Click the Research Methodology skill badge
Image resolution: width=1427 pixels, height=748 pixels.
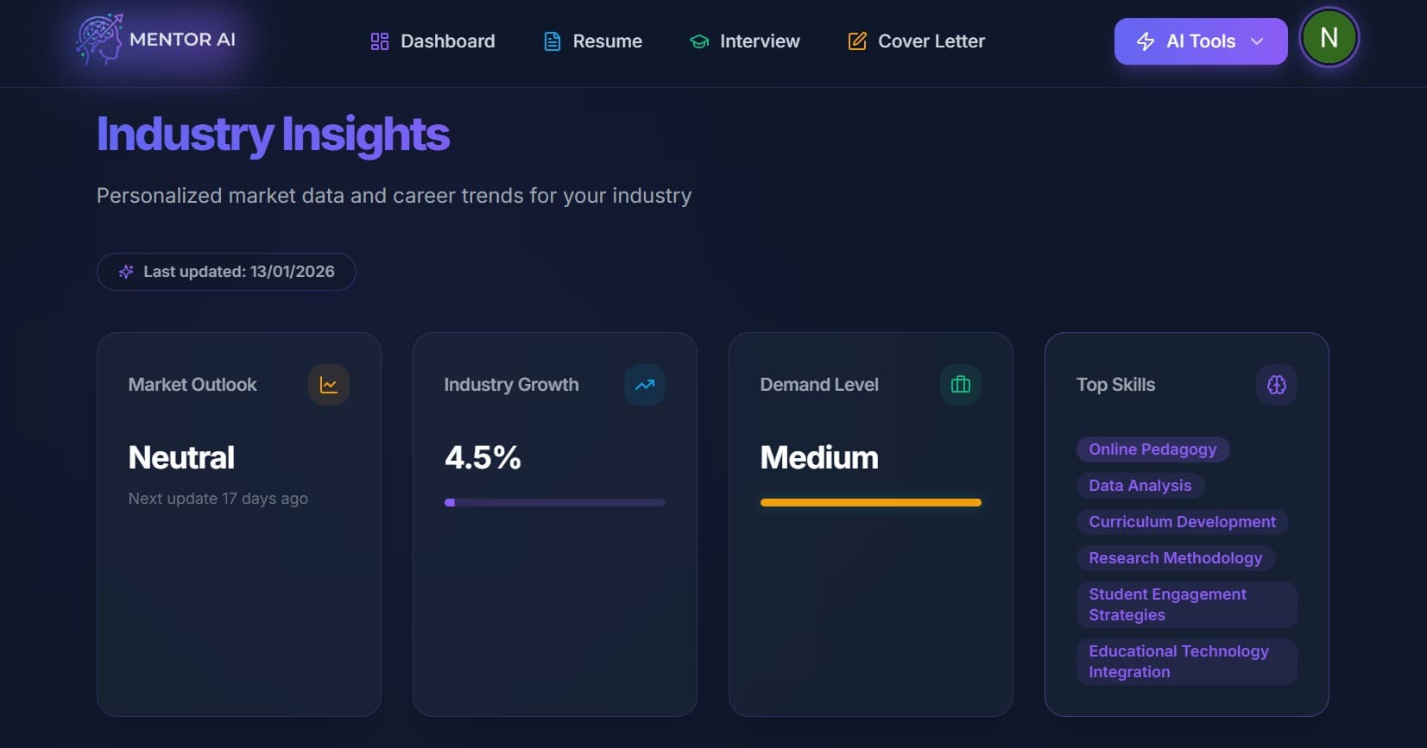(1175, 558)
